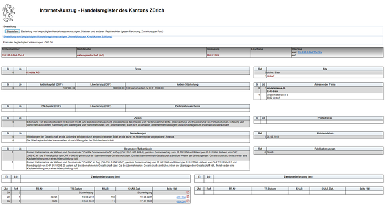The height and width of the screenshot is (205, 385).
Task: Click the Zweck column header
Action: click(x=138, y=118)
